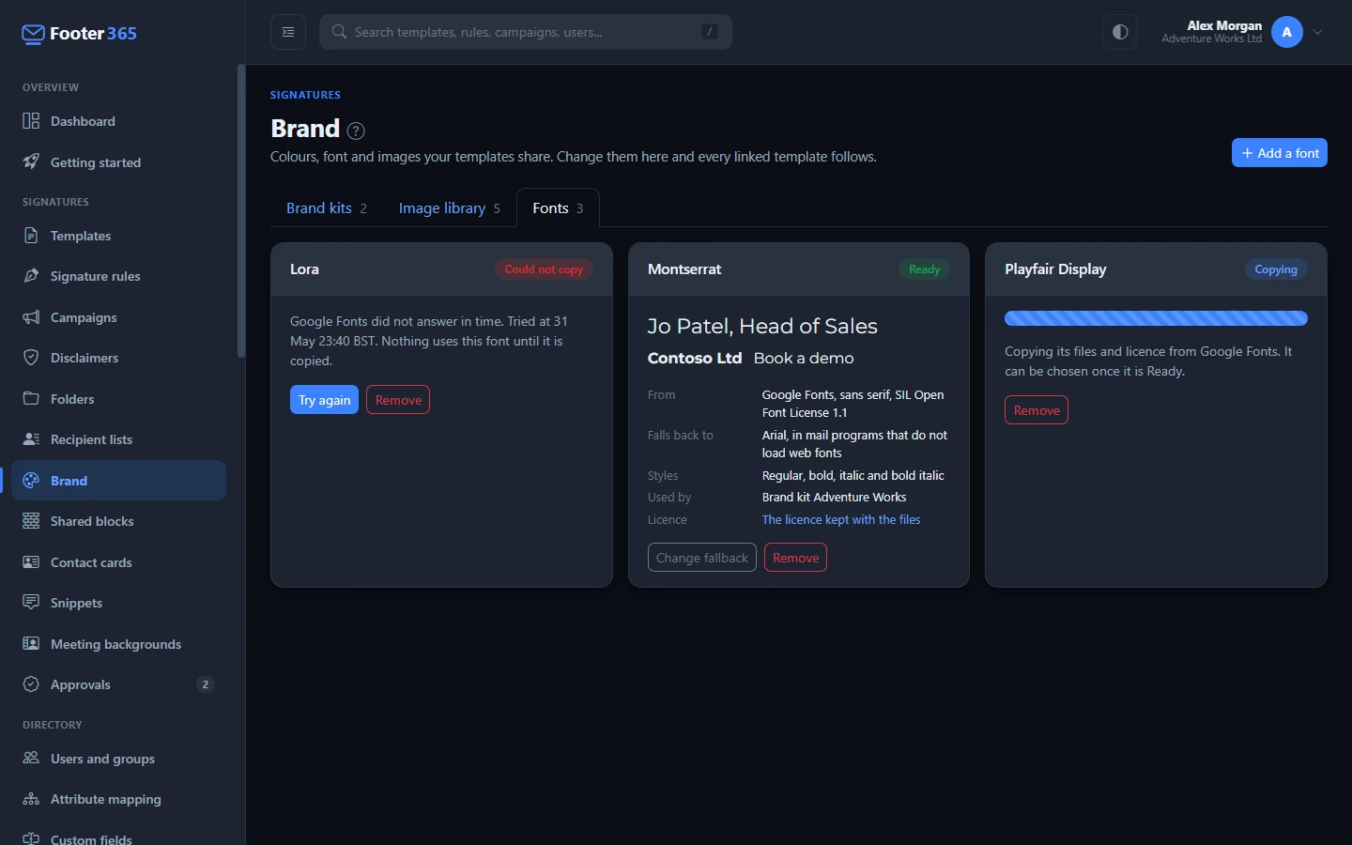Expand the Alex Morgan account chevron
1352x845 pixels.
(1318, 32)
